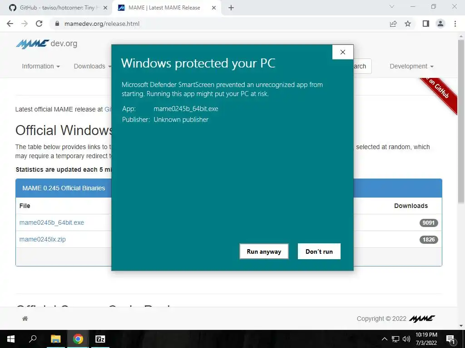The height and width of the screenshot is (348, 465).
Task: Click the 7-Zip taskbar icon
Action: click(100, 339)
